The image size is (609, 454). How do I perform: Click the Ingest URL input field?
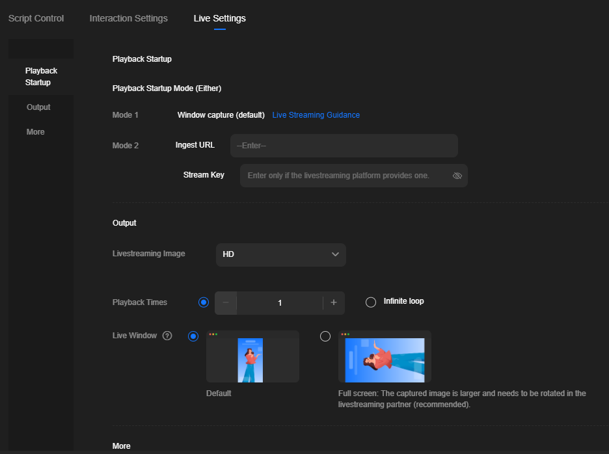coord(344,146)
